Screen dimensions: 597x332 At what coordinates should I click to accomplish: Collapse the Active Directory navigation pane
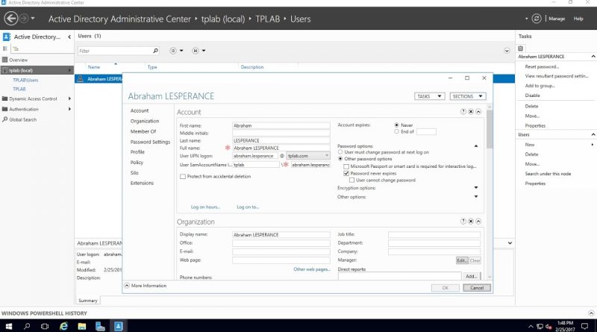69,37
